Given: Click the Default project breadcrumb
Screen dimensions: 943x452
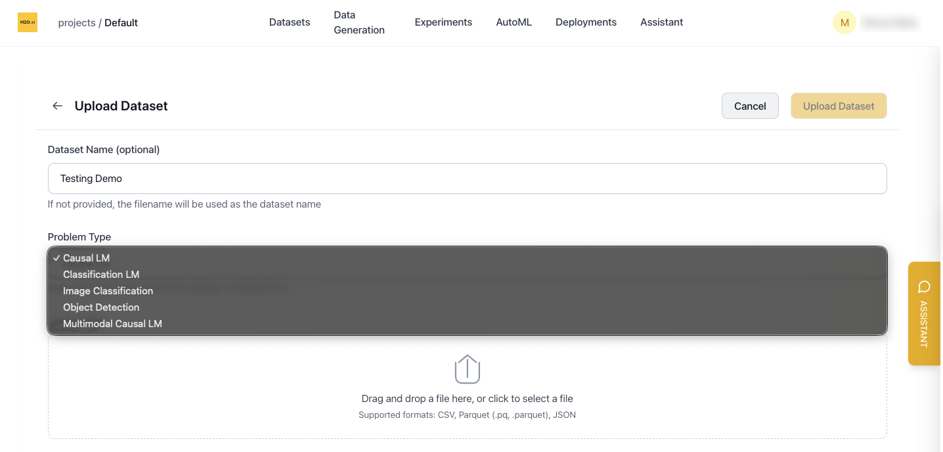Looking at the screenshot, I should [121, 23].
